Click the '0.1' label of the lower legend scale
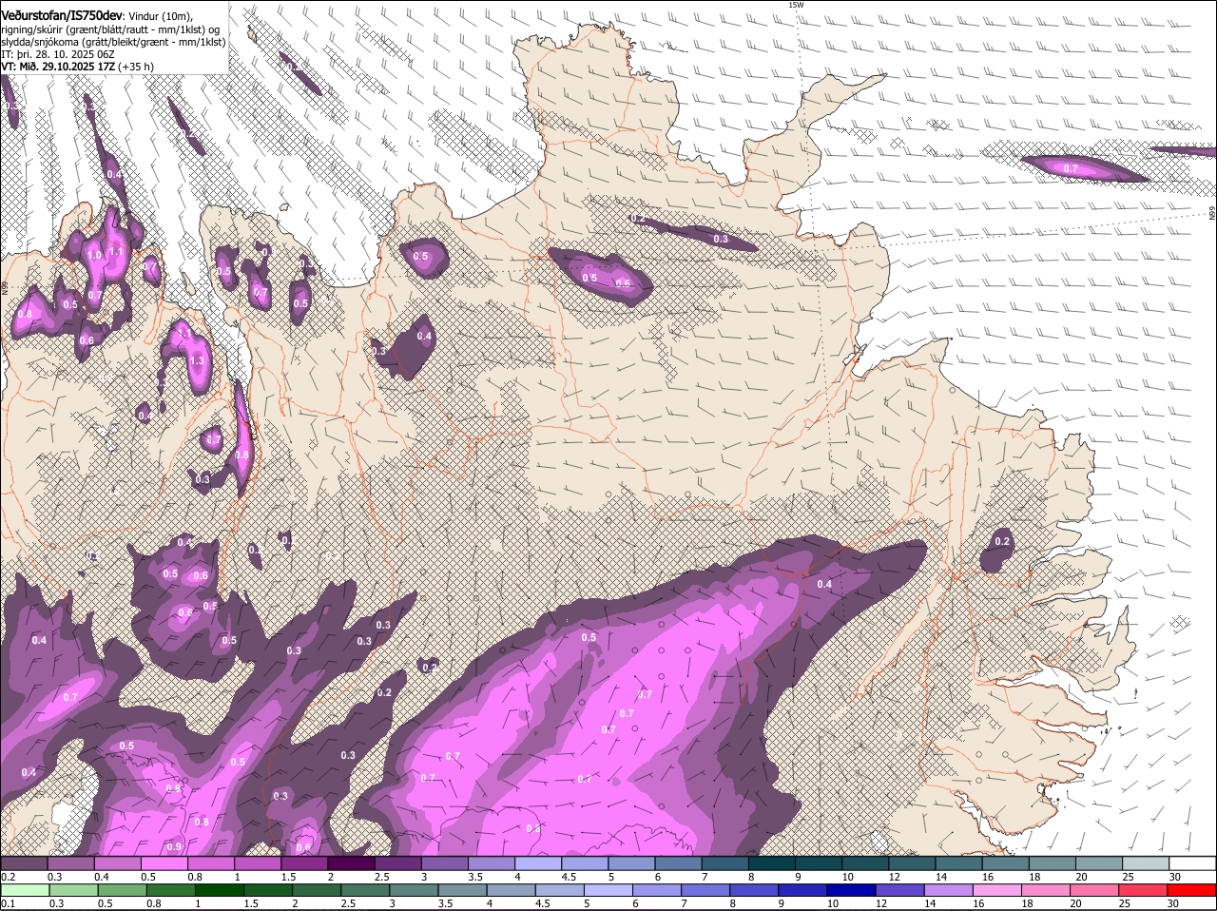Screen dimensions: 1217x911 (x=8, y=903)
